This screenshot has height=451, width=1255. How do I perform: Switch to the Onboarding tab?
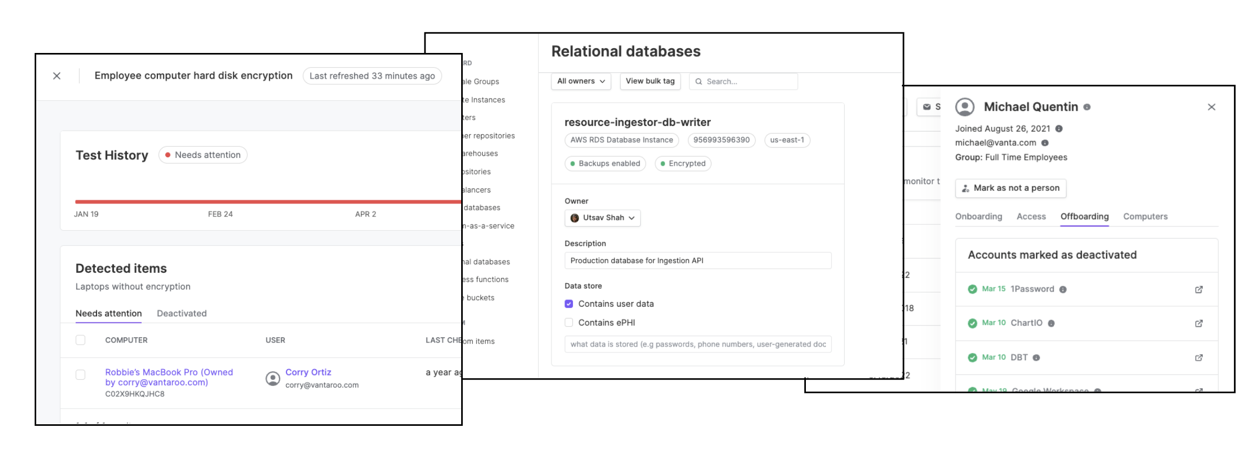pos(979,217)
